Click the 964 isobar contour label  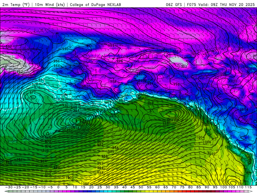pos(76,110)
